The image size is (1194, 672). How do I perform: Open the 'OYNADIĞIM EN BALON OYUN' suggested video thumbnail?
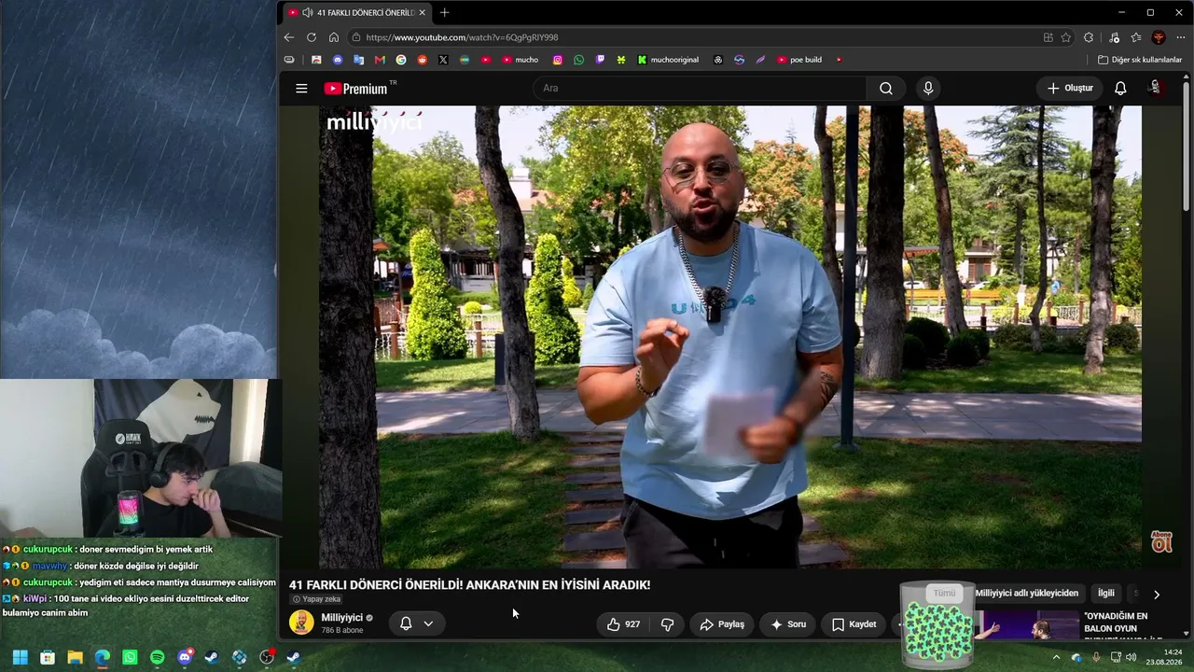click(1028, 625)
